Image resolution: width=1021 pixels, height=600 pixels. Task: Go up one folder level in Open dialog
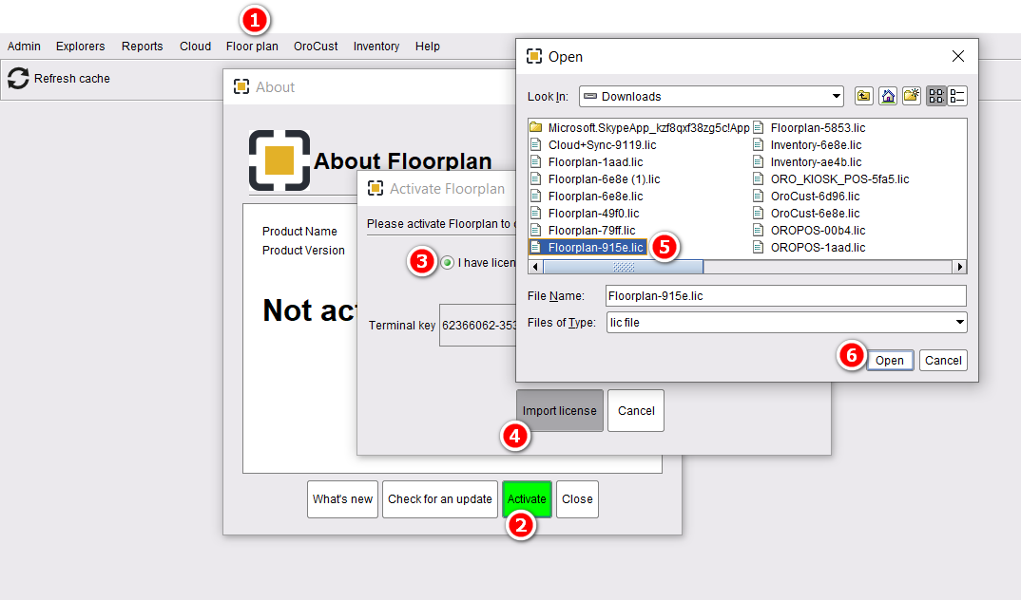(863, 96)
